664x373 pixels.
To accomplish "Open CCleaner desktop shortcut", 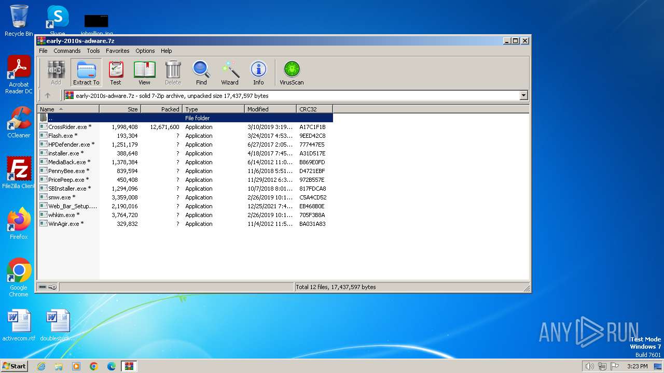I will (19, 123).
